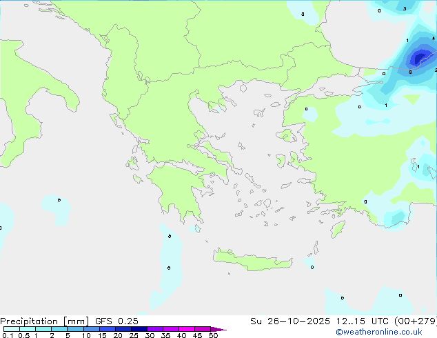The image size is (437, 338).
Task: Select the dark navy legend swatch above 25
Action: (139, 329)
